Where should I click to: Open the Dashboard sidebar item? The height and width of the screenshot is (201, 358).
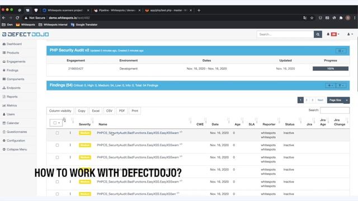pos(12,44)
